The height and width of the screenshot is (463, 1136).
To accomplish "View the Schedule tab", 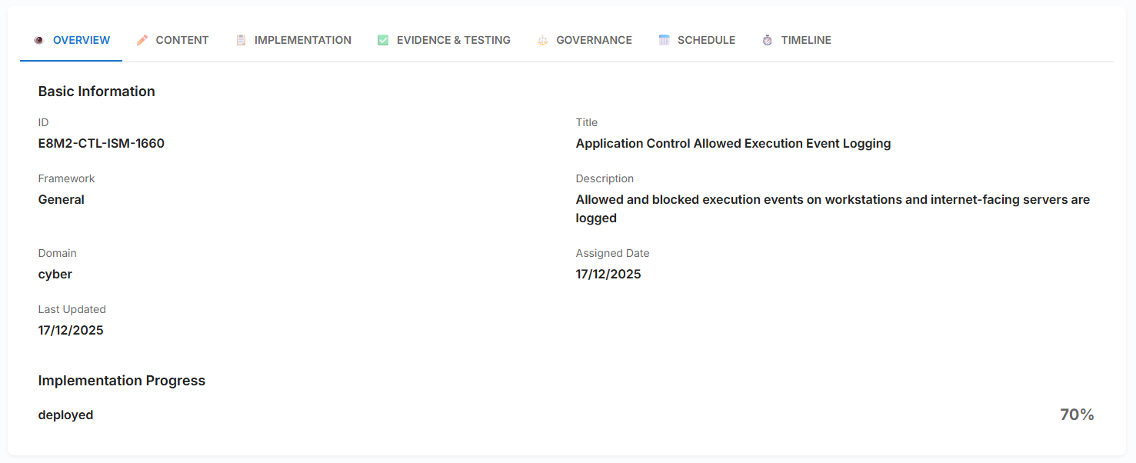I will point(706,40).
